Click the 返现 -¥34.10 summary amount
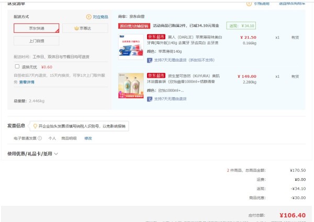This screenshot has height=222, width=314. pyautogui.click(x=298, y=189)
